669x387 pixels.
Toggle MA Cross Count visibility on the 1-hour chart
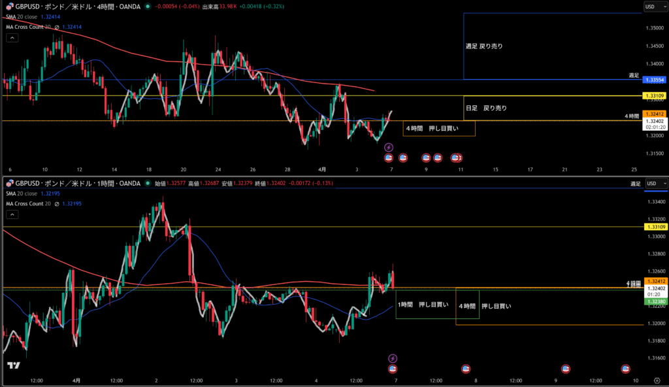pyautogui.click(x=56, y=204)
